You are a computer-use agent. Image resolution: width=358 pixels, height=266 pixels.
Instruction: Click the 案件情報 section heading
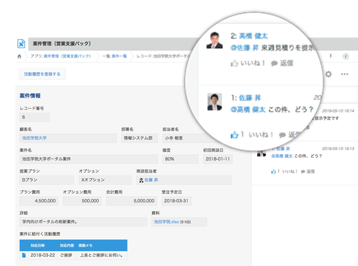pos(30,96)
